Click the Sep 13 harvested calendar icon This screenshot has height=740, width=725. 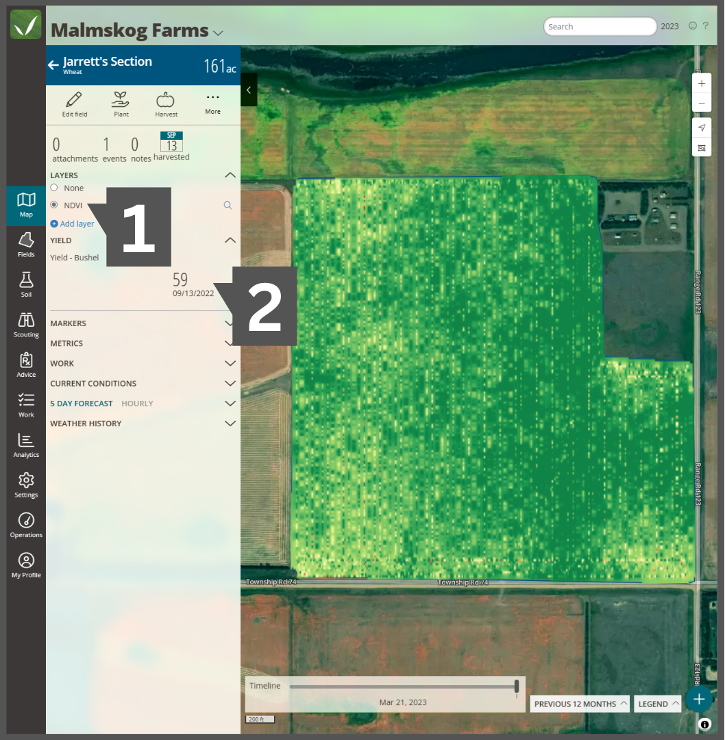tap(171, 142)
